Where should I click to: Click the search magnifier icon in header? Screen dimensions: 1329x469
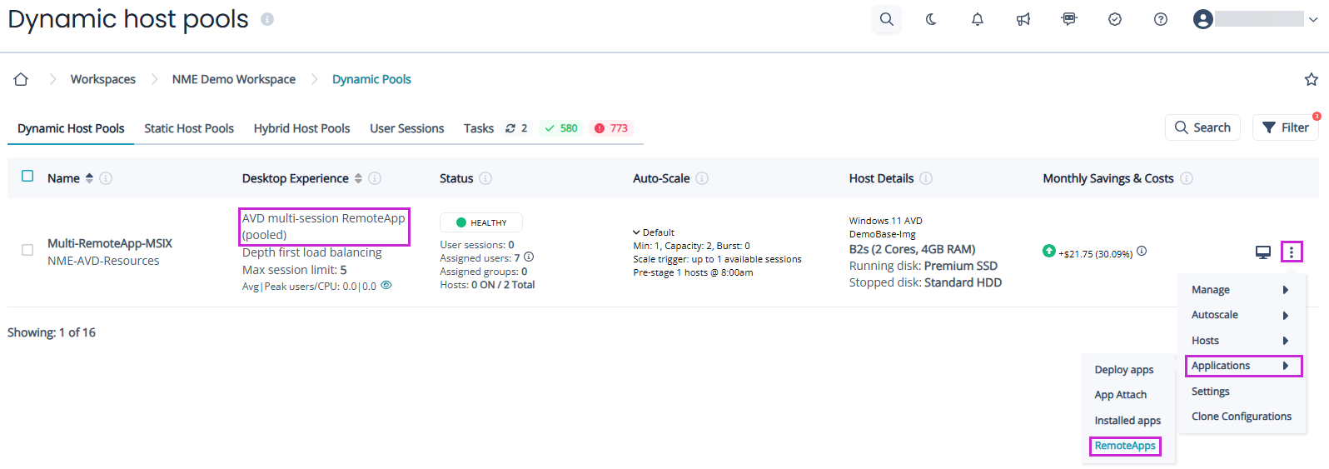tap(886, 19)
